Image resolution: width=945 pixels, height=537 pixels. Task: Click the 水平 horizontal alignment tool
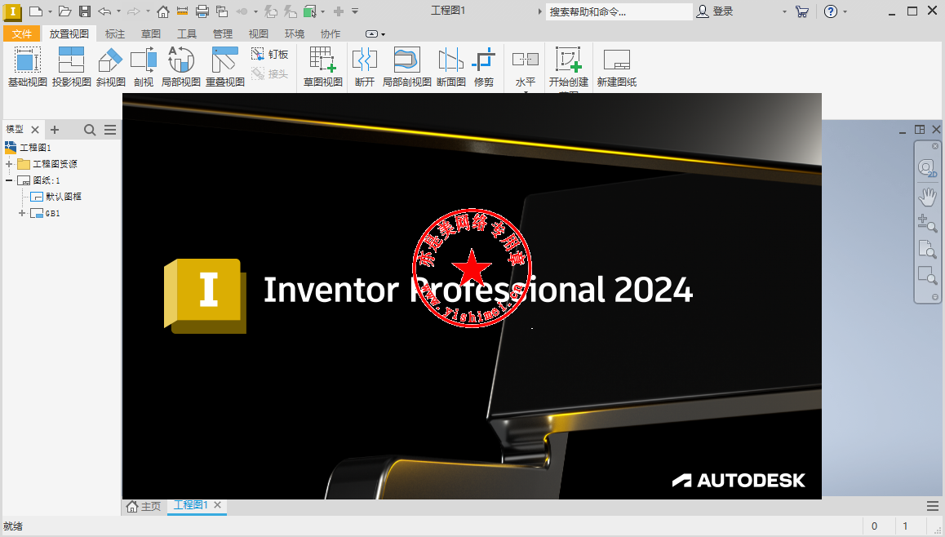pos(525,67)
